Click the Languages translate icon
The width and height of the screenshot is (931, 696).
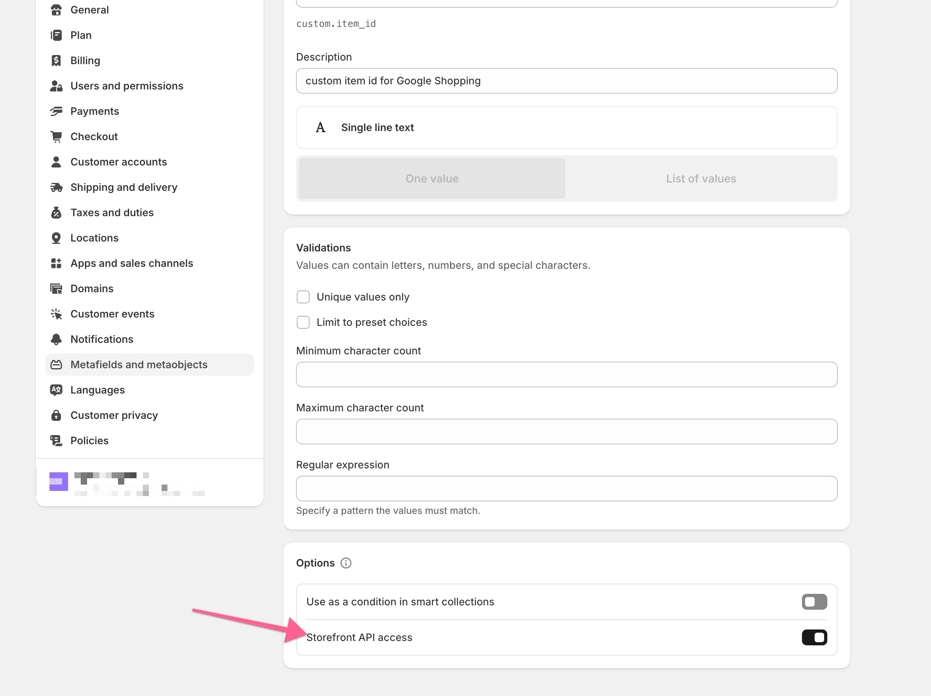tap(56, 390)
